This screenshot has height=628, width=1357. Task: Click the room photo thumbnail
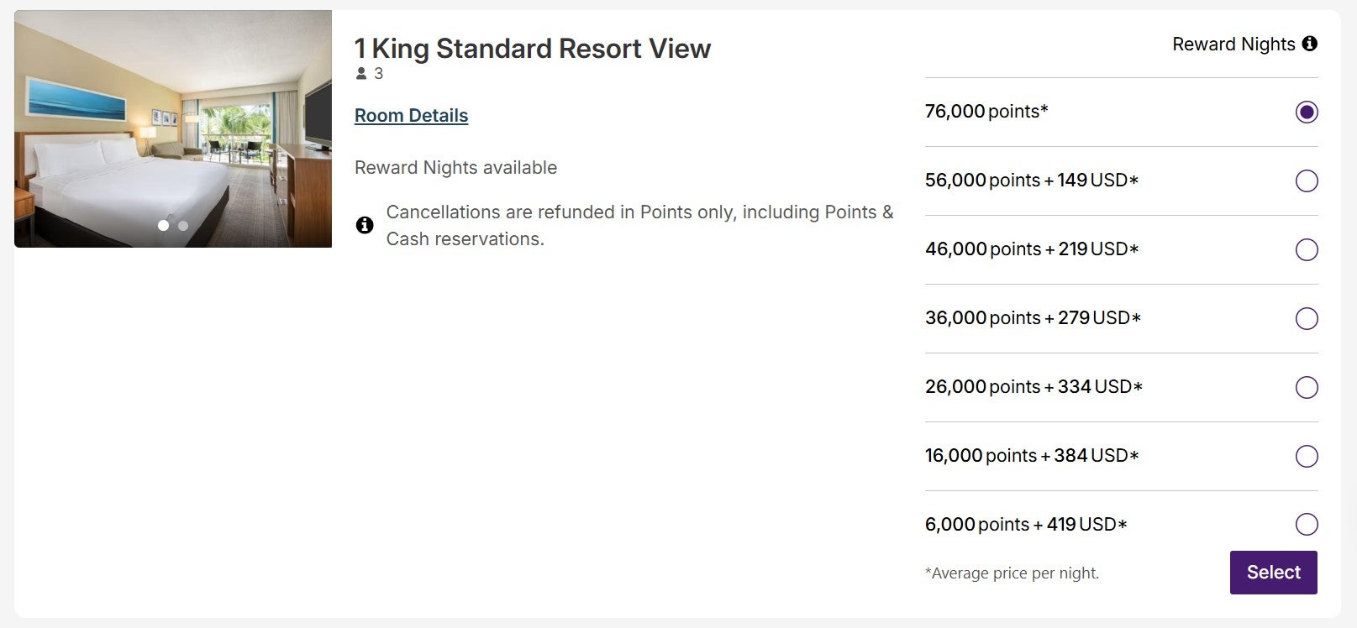(x=172, y=128)
